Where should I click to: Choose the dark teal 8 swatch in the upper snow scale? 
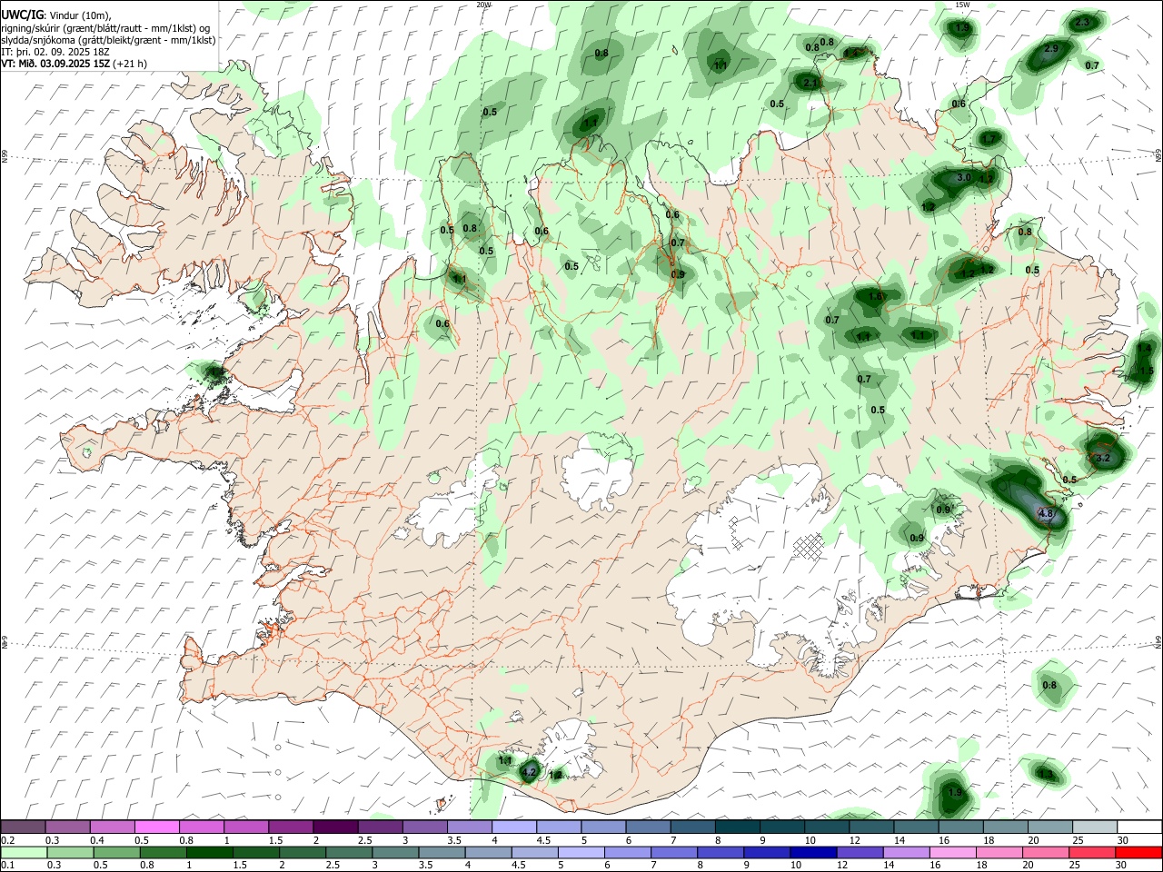coord(737,827)
